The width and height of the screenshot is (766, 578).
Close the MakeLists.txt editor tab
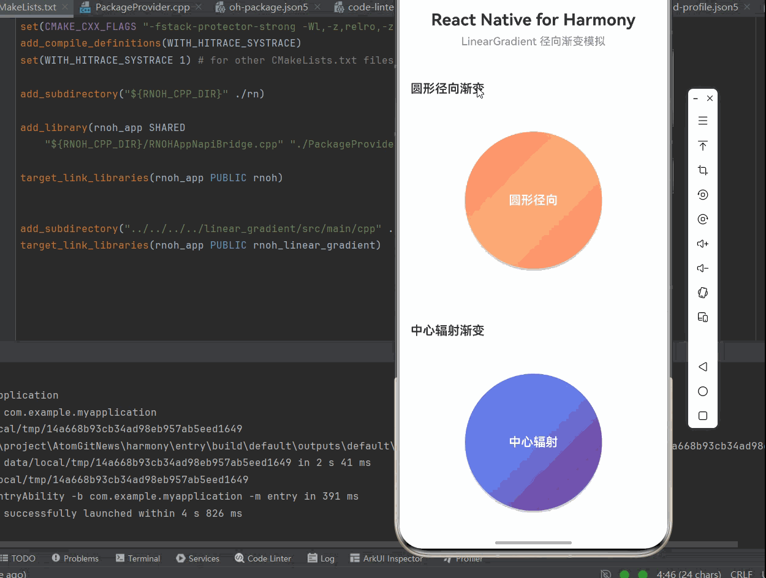66,7
